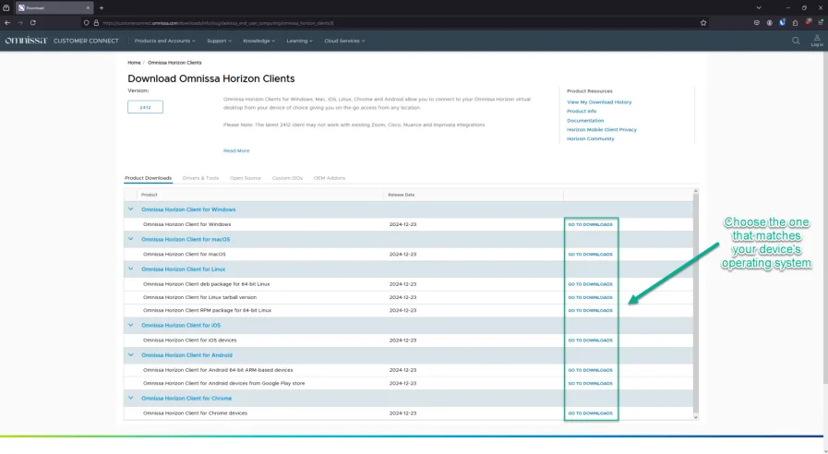Collapse the Horizon Client for Windows section chevron
The image size is (828, 454).
(x=130, y=209)
